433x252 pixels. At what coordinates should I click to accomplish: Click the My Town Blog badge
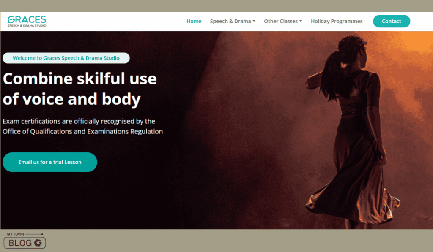pyautogui.click(x=25, y=241)
